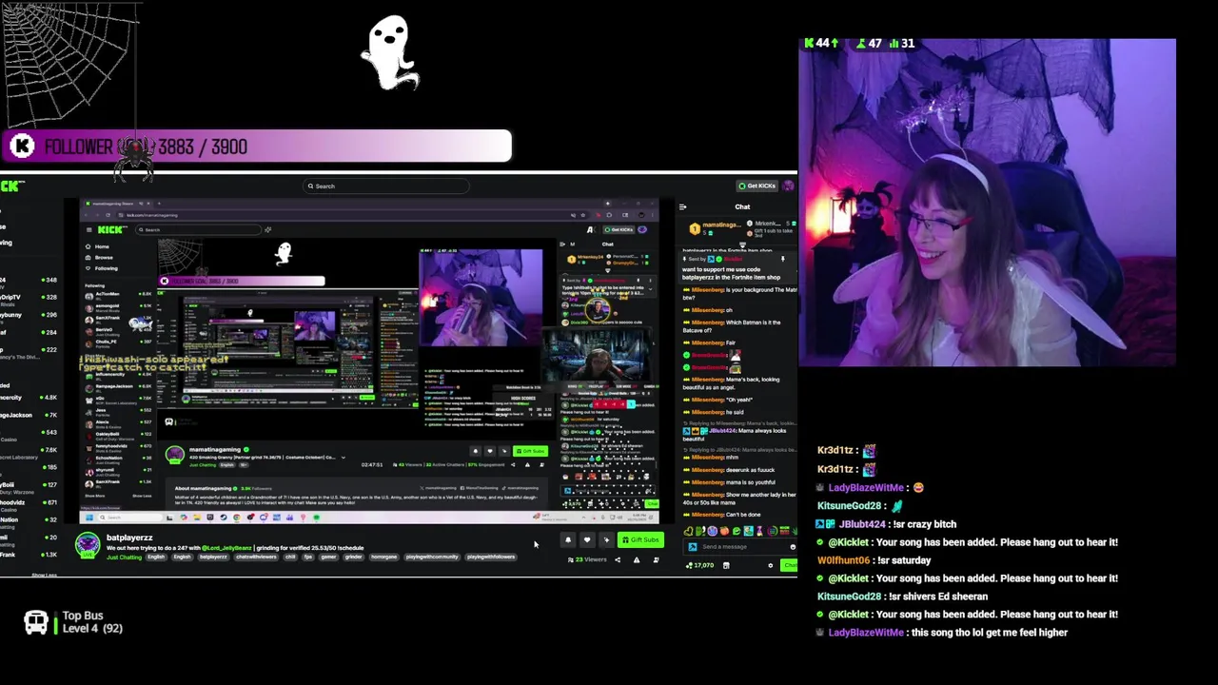Open the user avatar in top-right corner
1218x685 pixels.
pyautogui.click(x=788, y=186)
